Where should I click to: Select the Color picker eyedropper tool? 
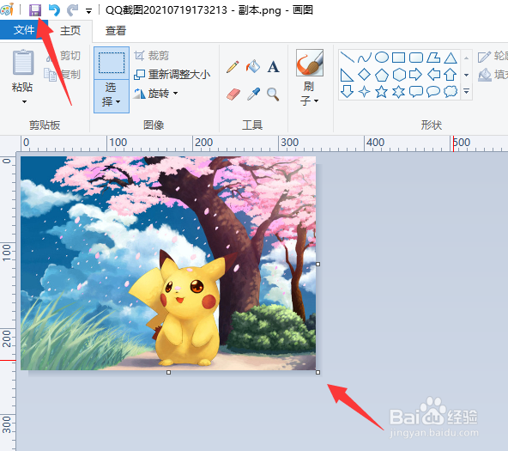(x=253, y=94)
